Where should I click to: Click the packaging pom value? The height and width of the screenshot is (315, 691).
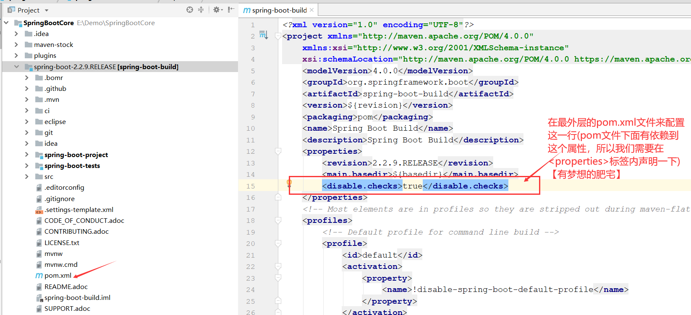click(x=365, y=117)
